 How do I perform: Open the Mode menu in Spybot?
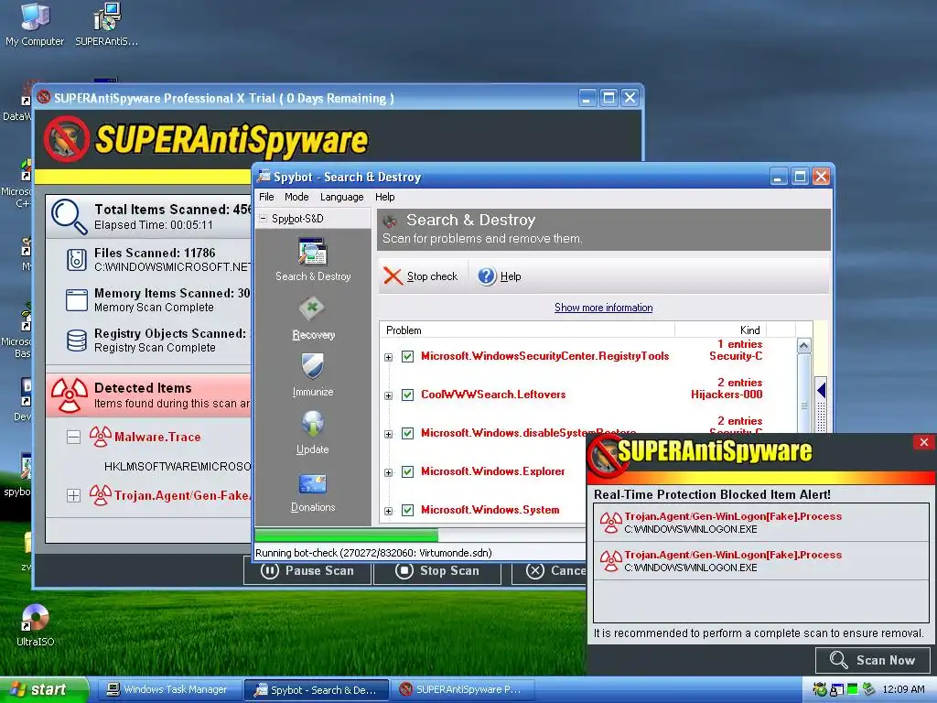[296, 197]
